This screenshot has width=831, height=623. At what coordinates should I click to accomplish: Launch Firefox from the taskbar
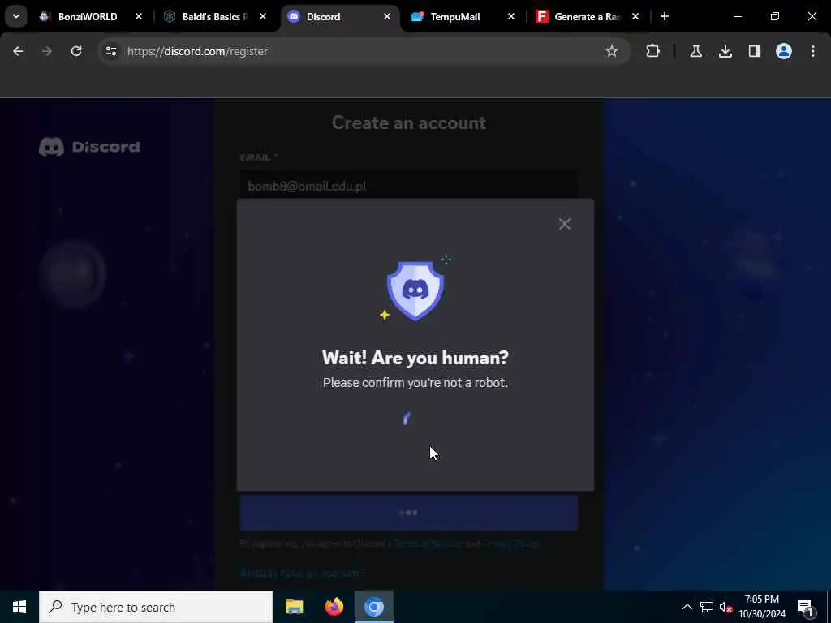tap(334, 607)
